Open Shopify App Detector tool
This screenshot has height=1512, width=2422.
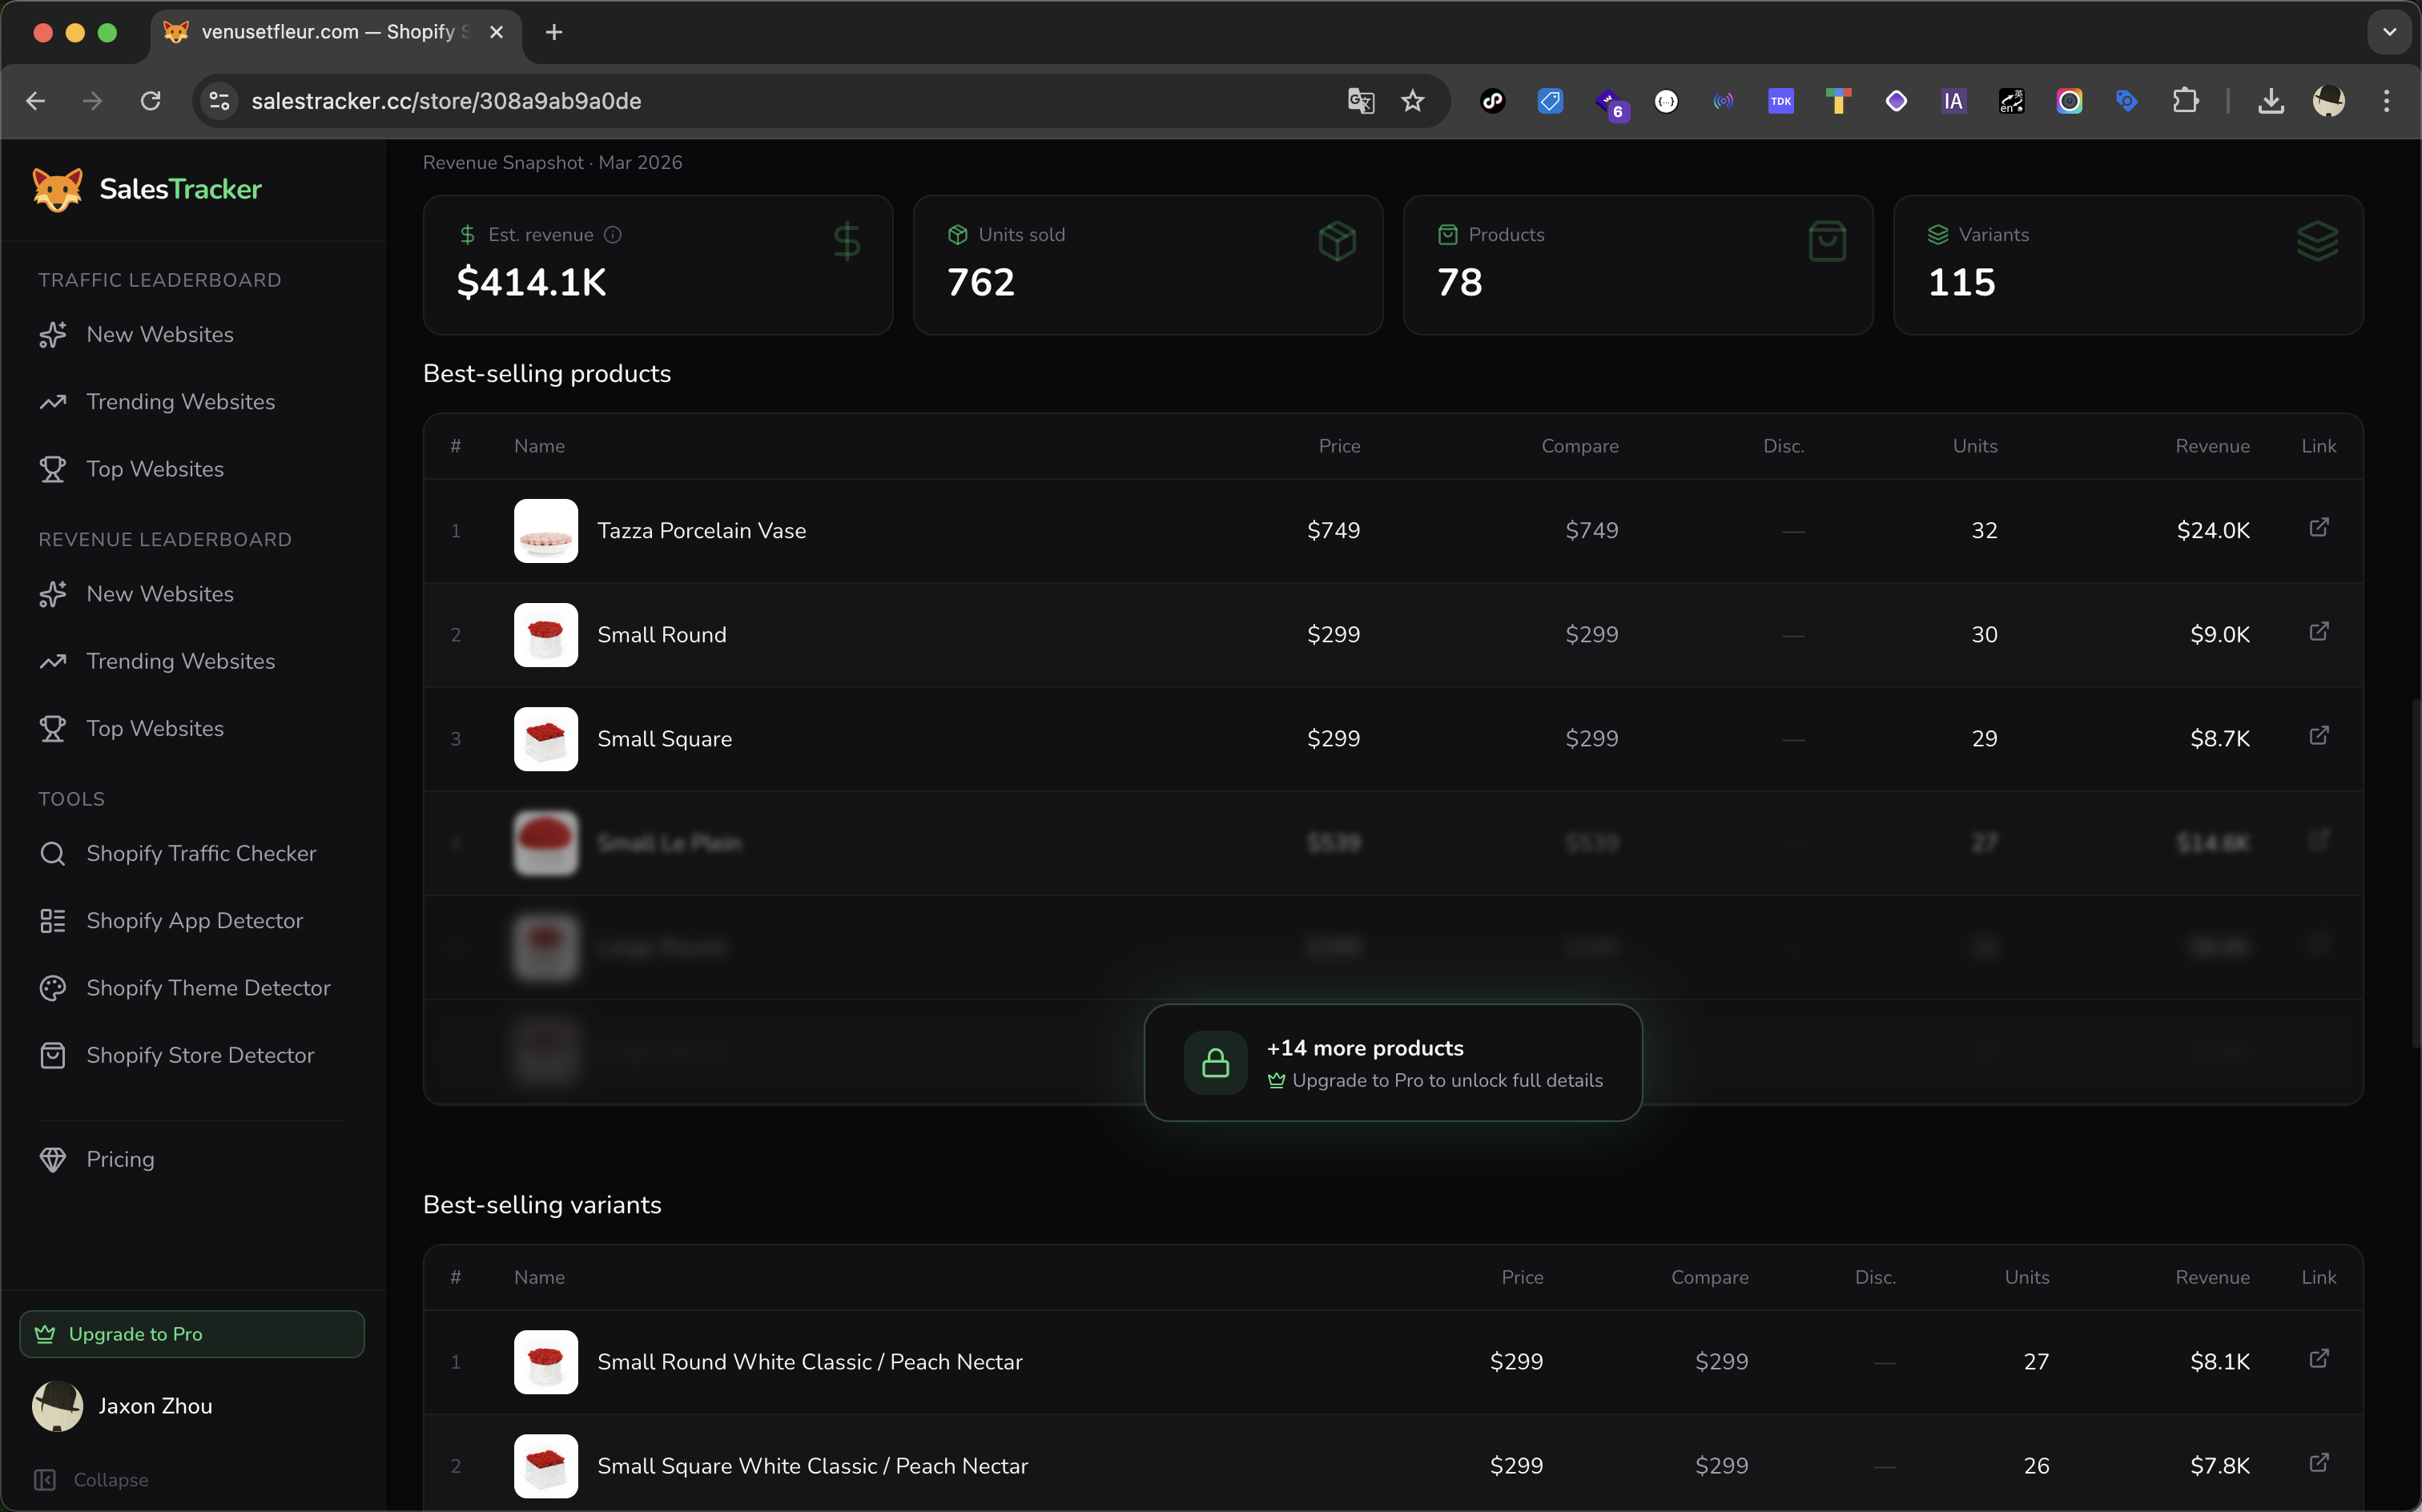pyautogui.click(x=192, y=920)
